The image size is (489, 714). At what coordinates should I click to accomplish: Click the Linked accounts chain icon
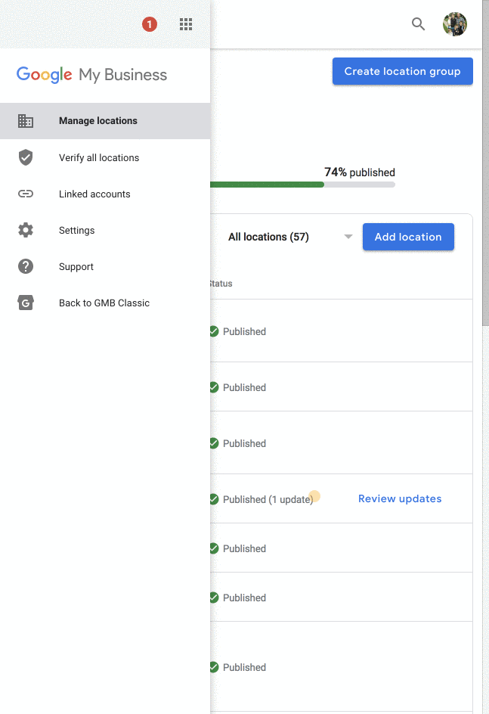(x=26, y=194)
